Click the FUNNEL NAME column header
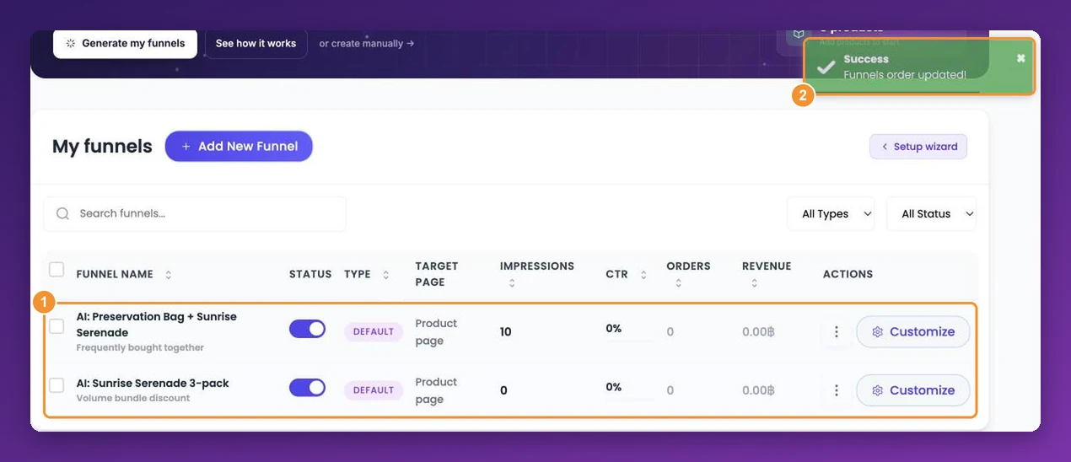Viewport: 1071px width, 462px height. 115,274
